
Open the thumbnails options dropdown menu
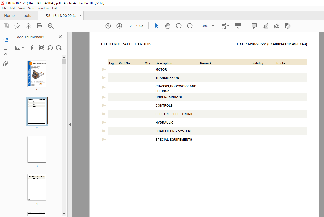[19, 48]
